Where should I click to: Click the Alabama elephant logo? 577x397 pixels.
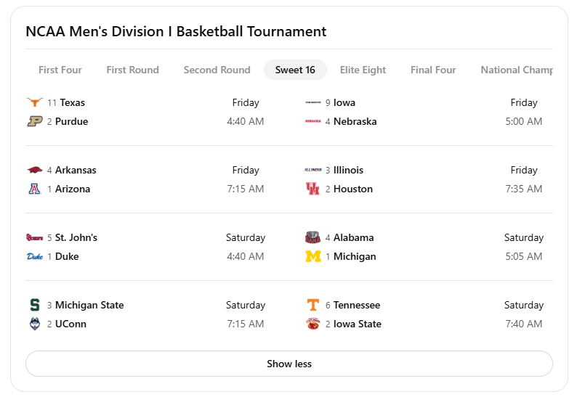(x=312, y=237)
